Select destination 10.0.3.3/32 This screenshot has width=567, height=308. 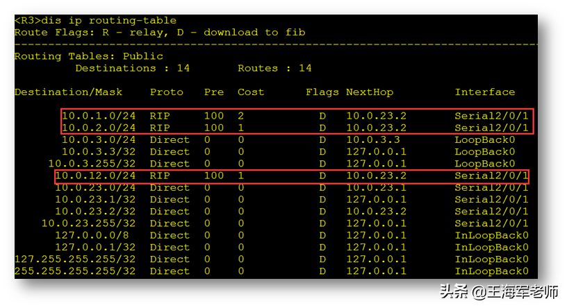point(99,152)
